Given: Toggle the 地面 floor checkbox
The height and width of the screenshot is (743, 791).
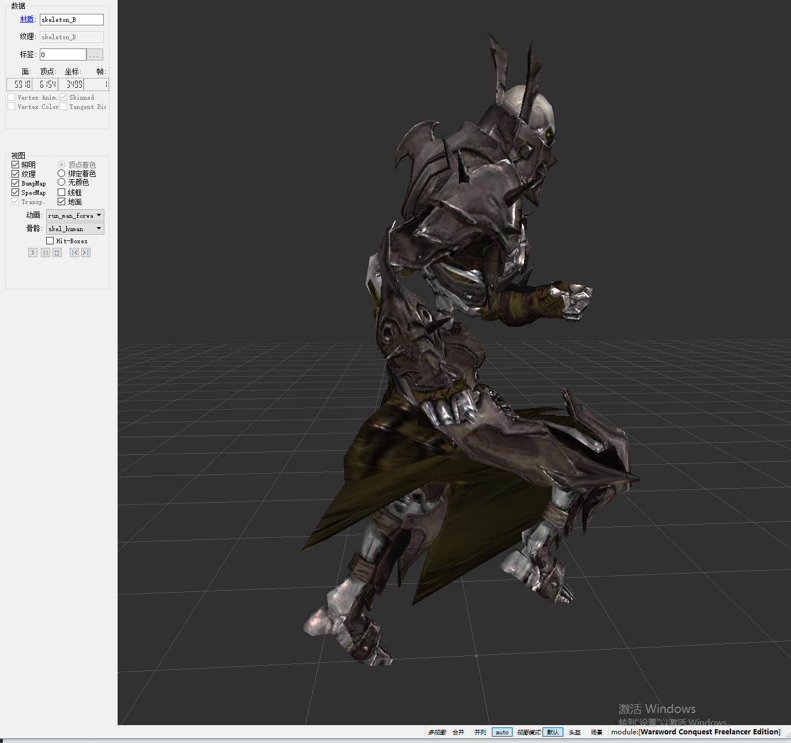Looking at the screenshot, I should coord(62,202).
